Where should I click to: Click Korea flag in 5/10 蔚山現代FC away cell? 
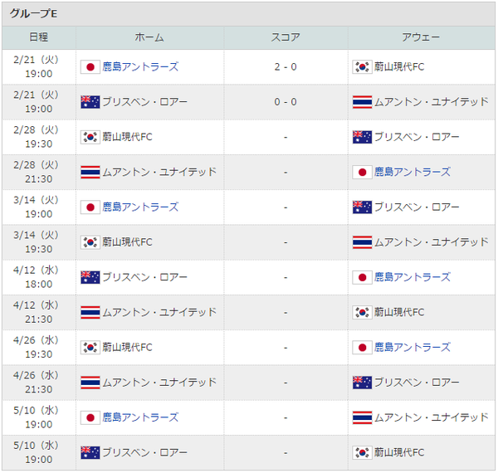click(362, 453)
